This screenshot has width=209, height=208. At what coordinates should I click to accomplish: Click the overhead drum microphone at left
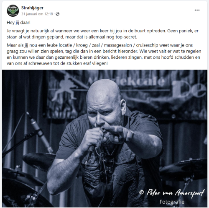pyautogui.click(x=39, y=132)
